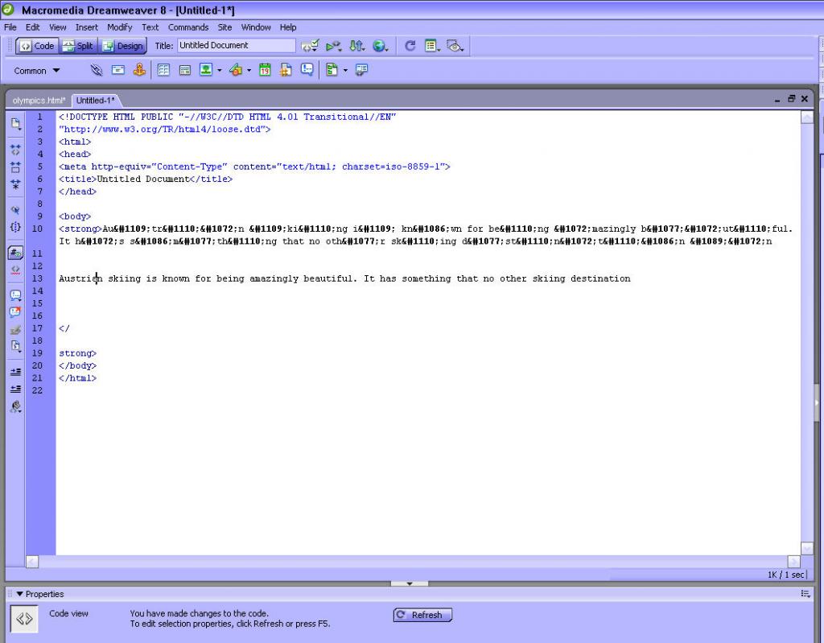The width and height of the screenshot is (824, 643).
Task: Click Indent code icon
Action: [15, 372]
